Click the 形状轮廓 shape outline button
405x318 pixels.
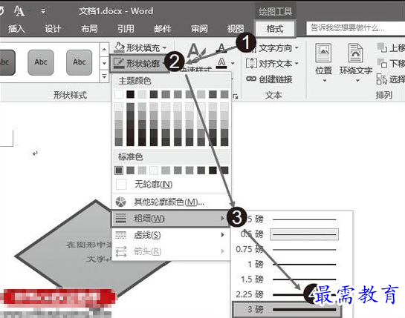tap(139, 64)
